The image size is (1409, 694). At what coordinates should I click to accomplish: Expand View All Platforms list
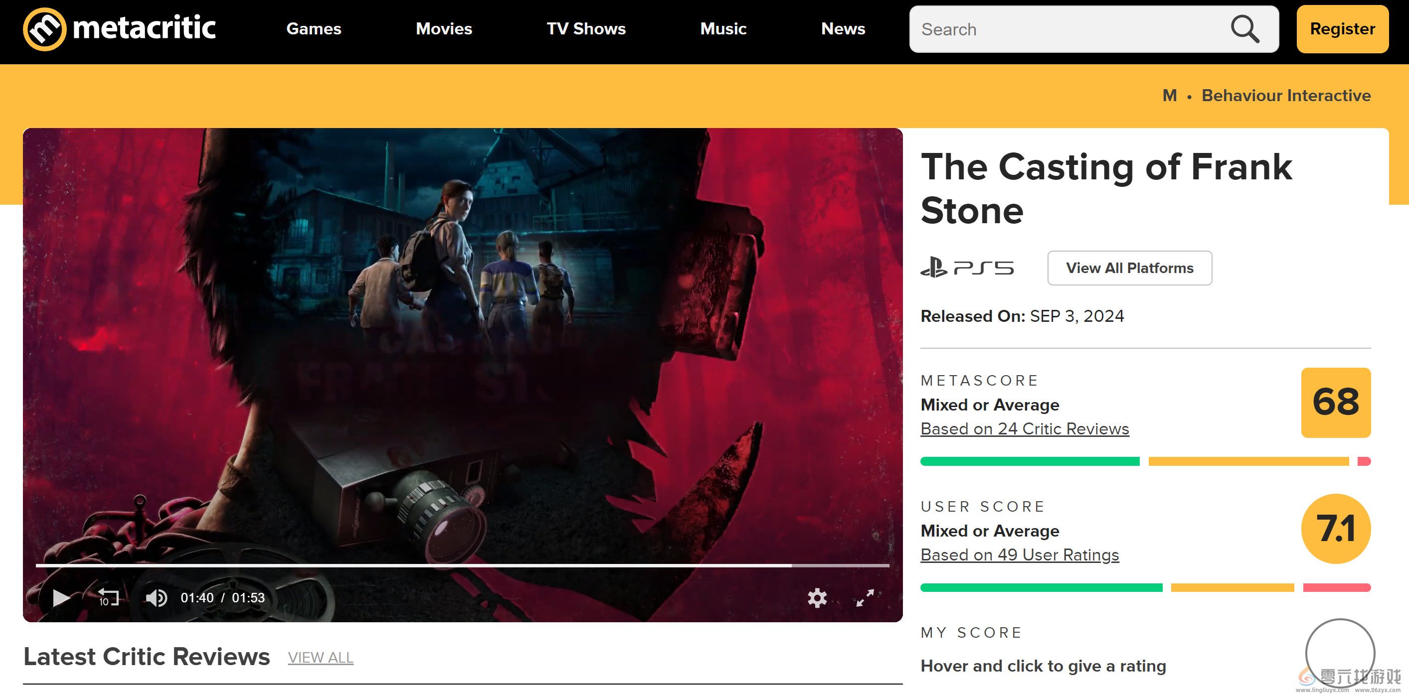(x=1129, y=268)
